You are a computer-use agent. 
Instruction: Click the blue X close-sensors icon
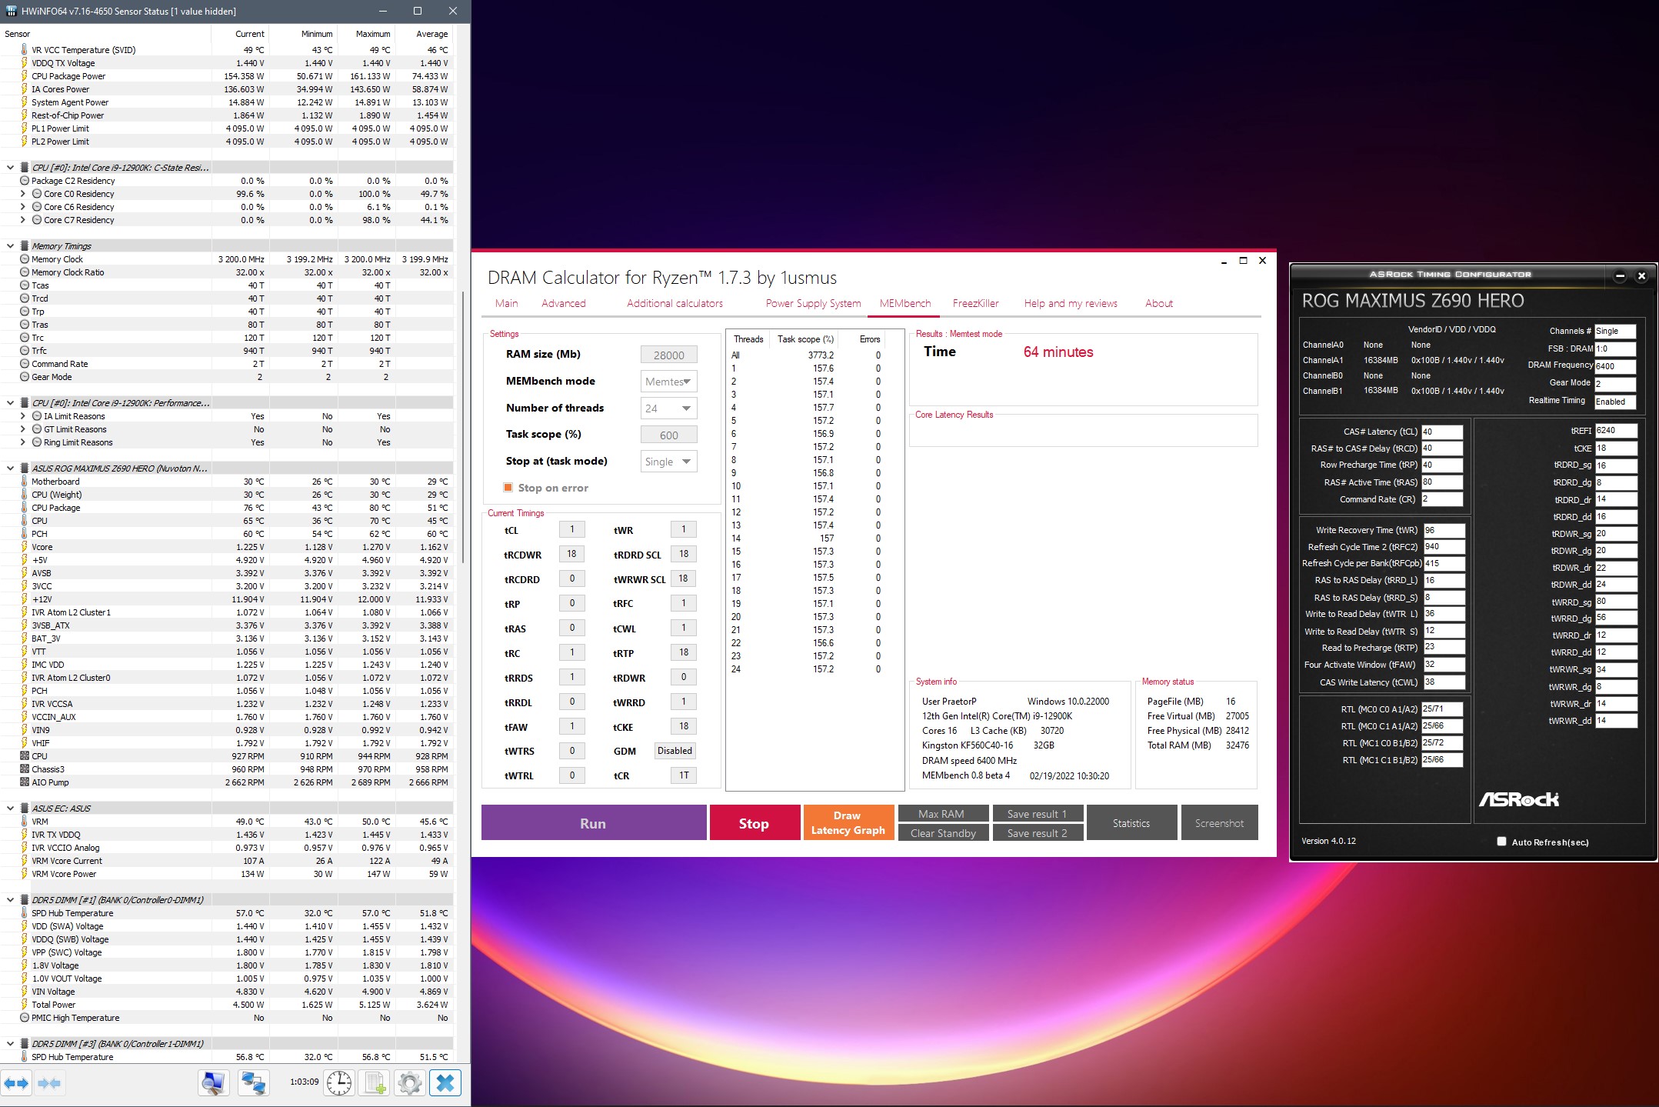point(445,1083)
